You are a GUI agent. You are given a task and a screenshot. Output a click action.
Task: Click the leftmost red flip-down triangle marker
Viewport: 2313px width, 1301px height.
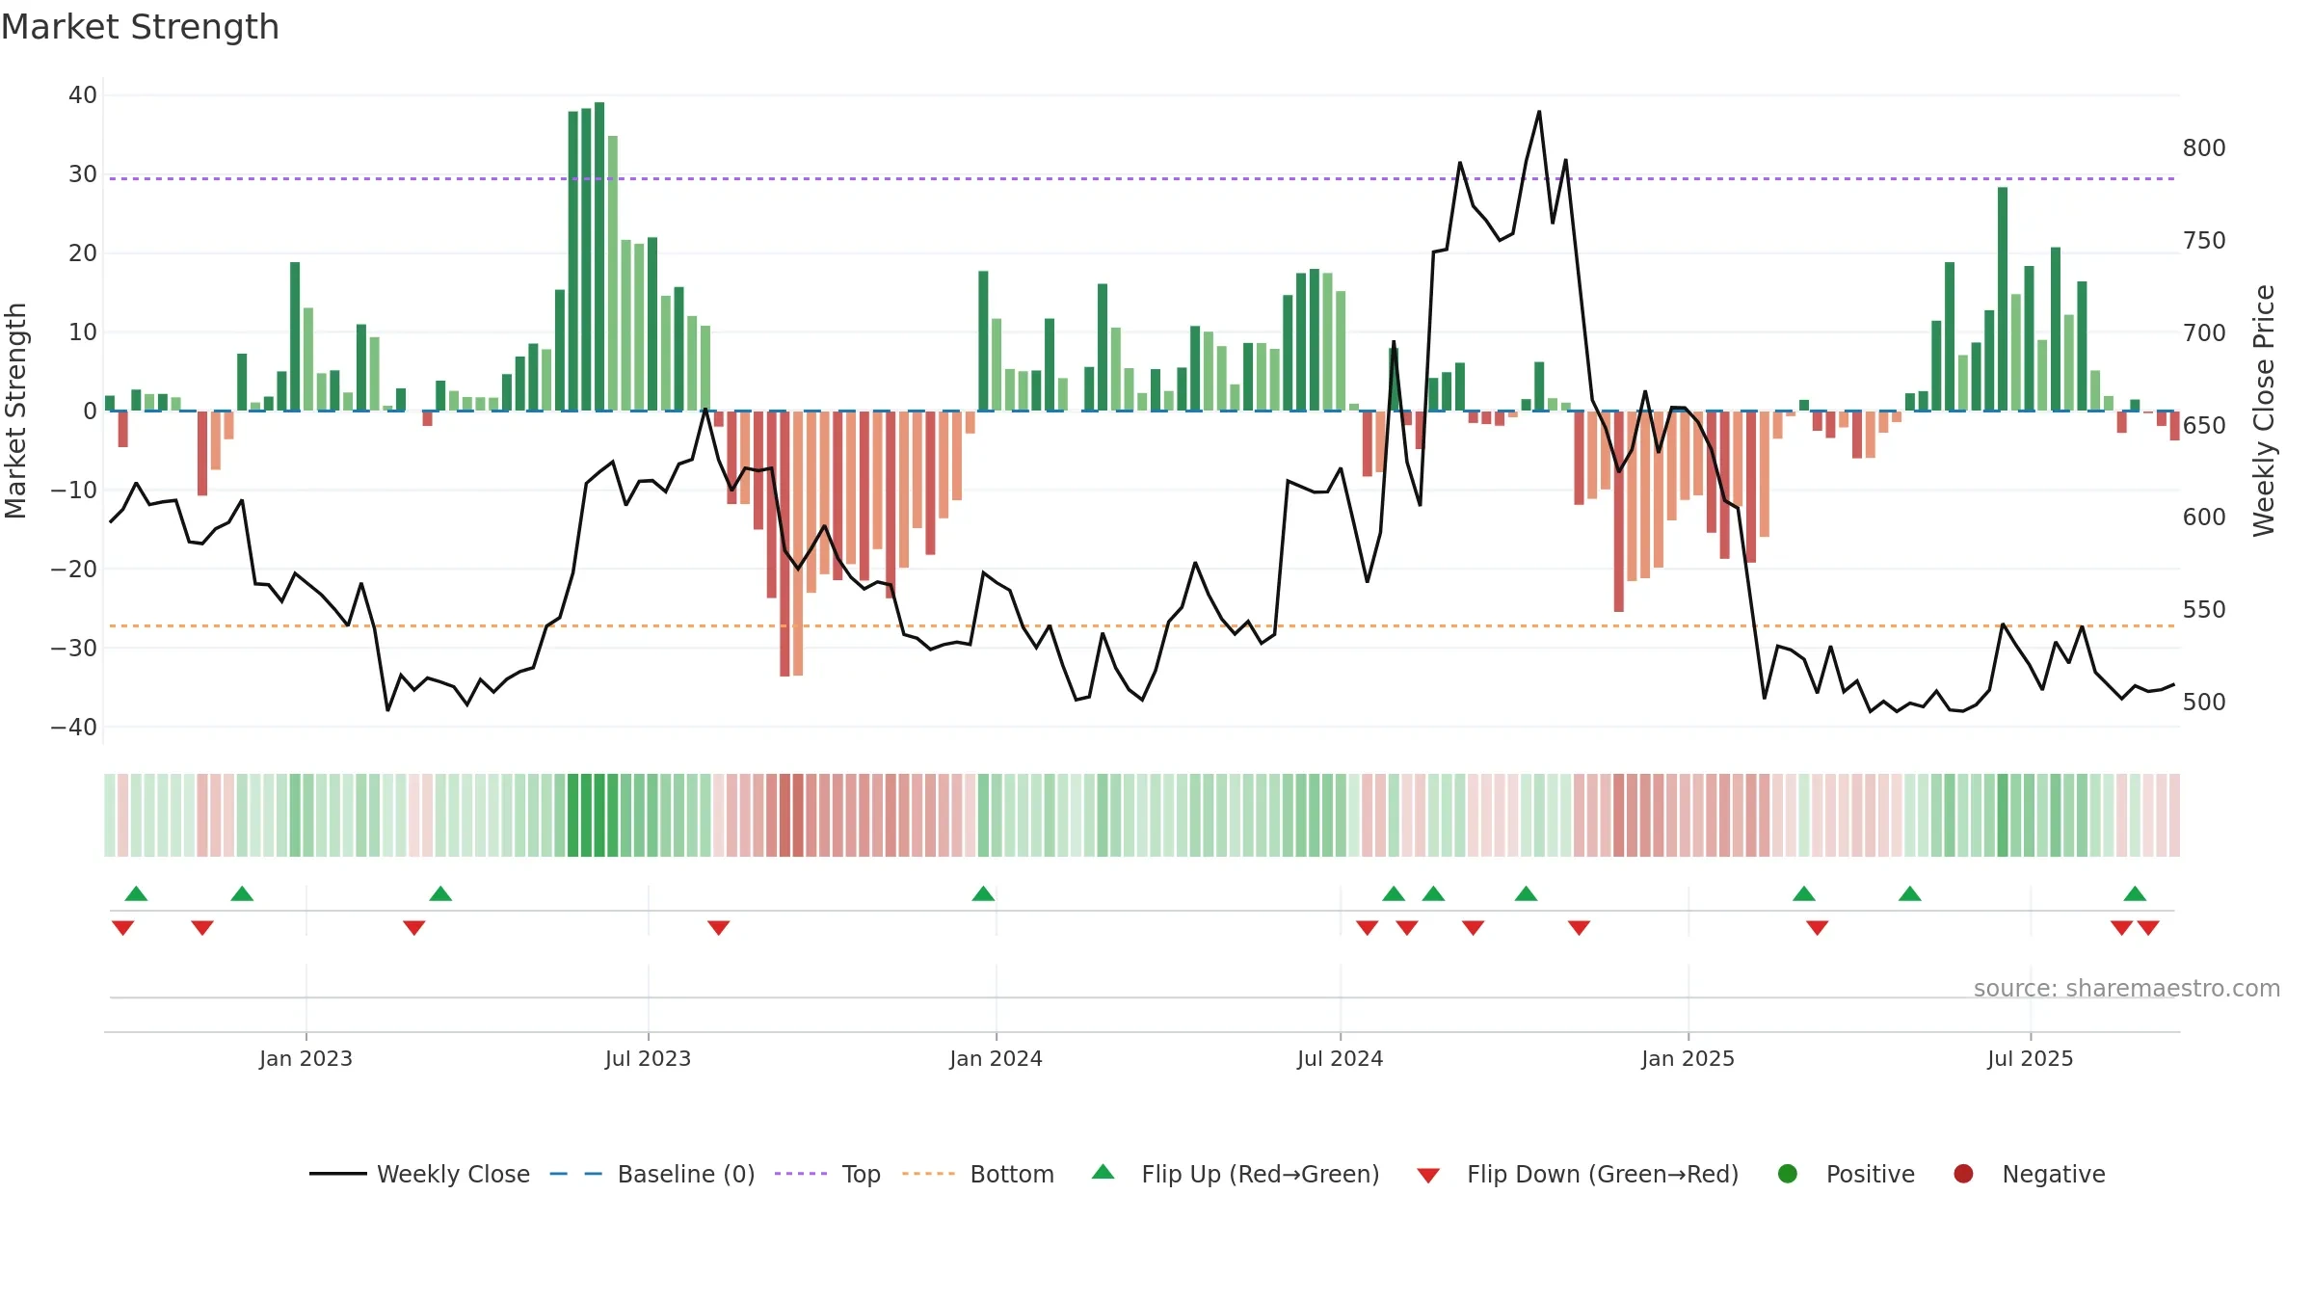[122, 928]
